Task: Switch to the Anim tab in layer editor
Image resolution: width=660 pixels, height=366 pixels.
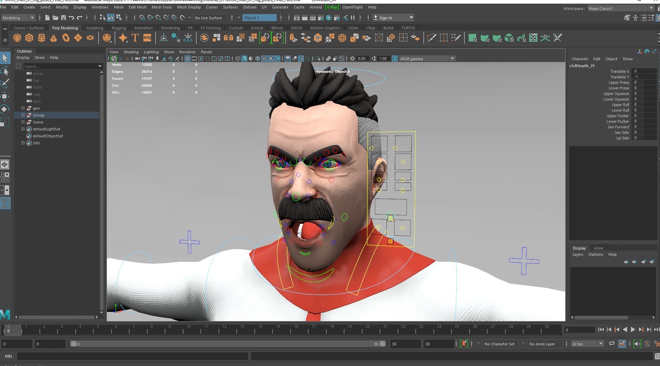Action: 598,248
